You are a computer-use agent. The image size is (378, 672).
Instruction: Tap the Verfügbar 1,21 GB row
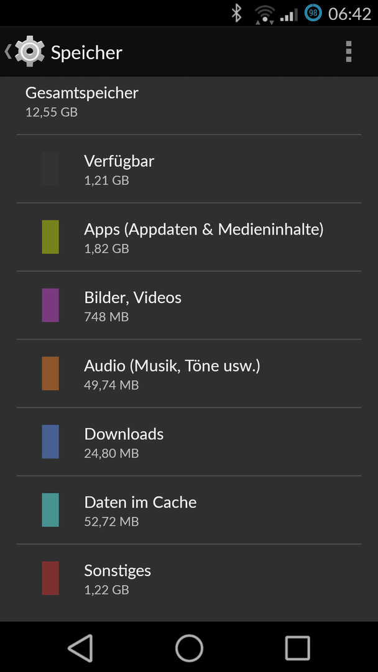pos(189,169)
